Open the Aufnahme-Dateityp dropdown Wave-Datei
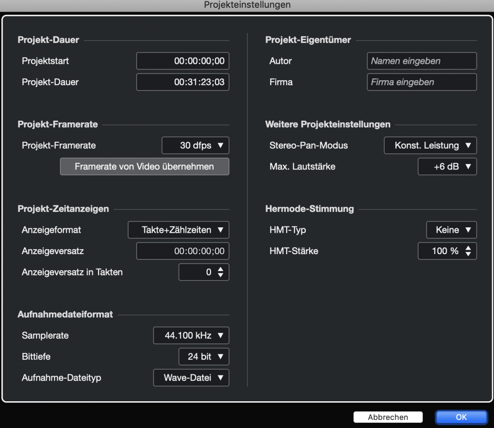Image resolution: width=494 pixels, height=428 pixels. (x=191, y=378)
